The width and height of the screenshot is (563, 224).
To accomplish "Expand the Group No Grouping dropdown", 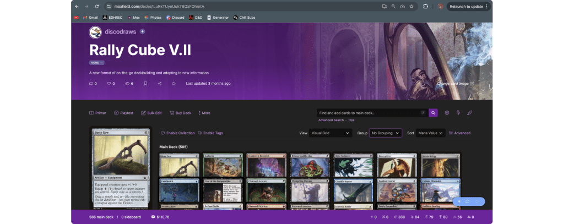I will point(386,133).
